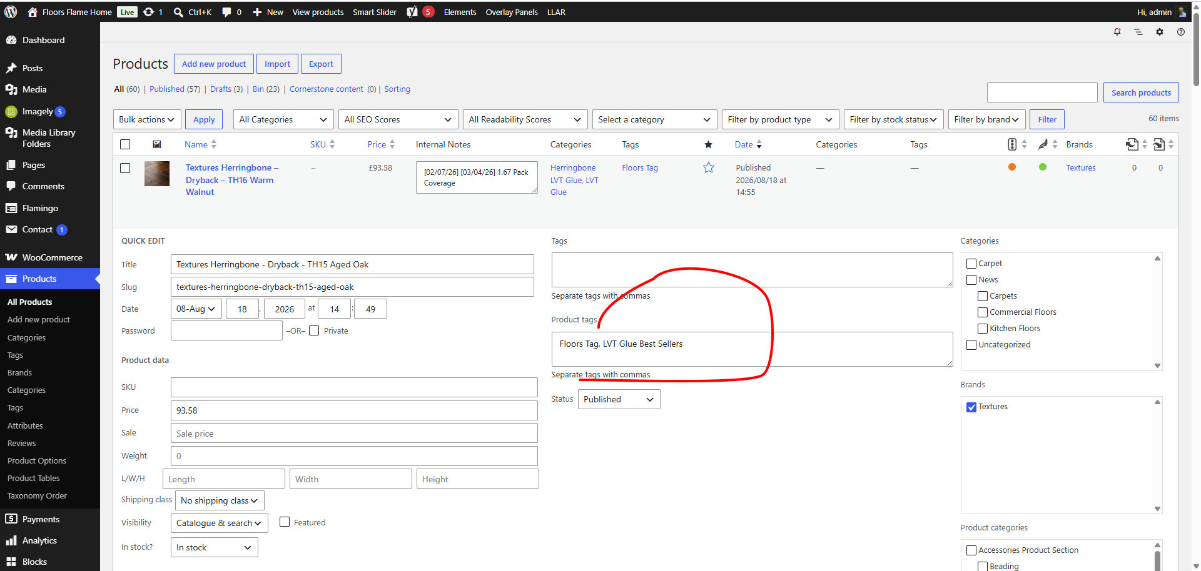Show the Drafts products view
1201x571 pixels.
221,89
